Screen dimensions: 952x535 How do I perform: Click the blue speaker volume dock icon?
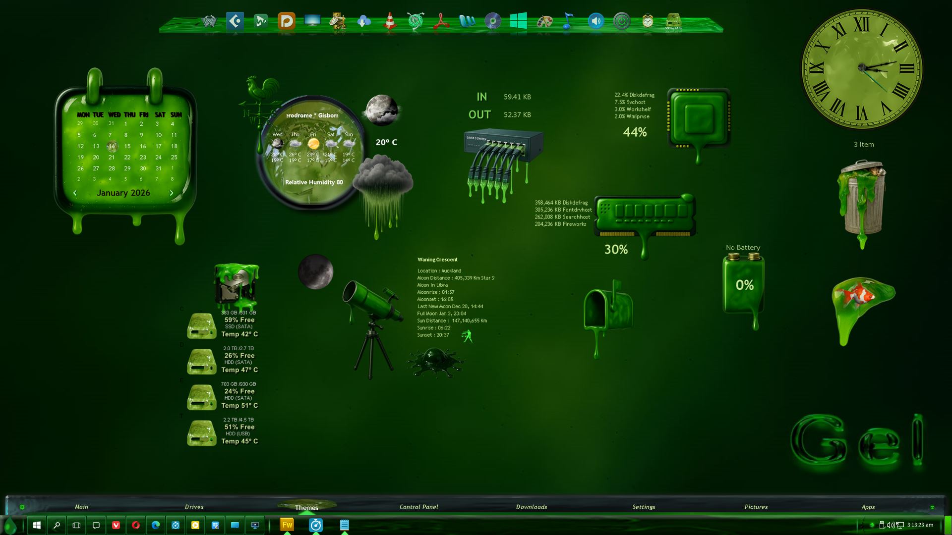pos(596,21)
